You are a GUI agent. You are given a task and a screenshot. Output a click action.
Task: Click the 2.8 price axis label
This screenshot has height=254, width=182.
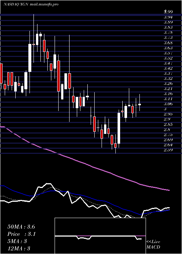click(x=167, y=130)
